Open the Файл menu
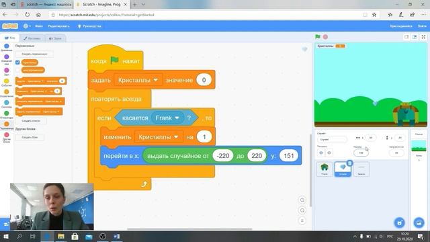This screenshot has height=242, width=430. click(39, 26)
